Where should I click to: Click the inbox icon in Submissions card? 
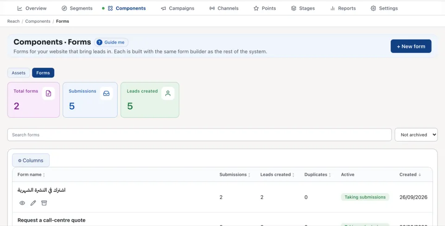click(x=107, y=94)
